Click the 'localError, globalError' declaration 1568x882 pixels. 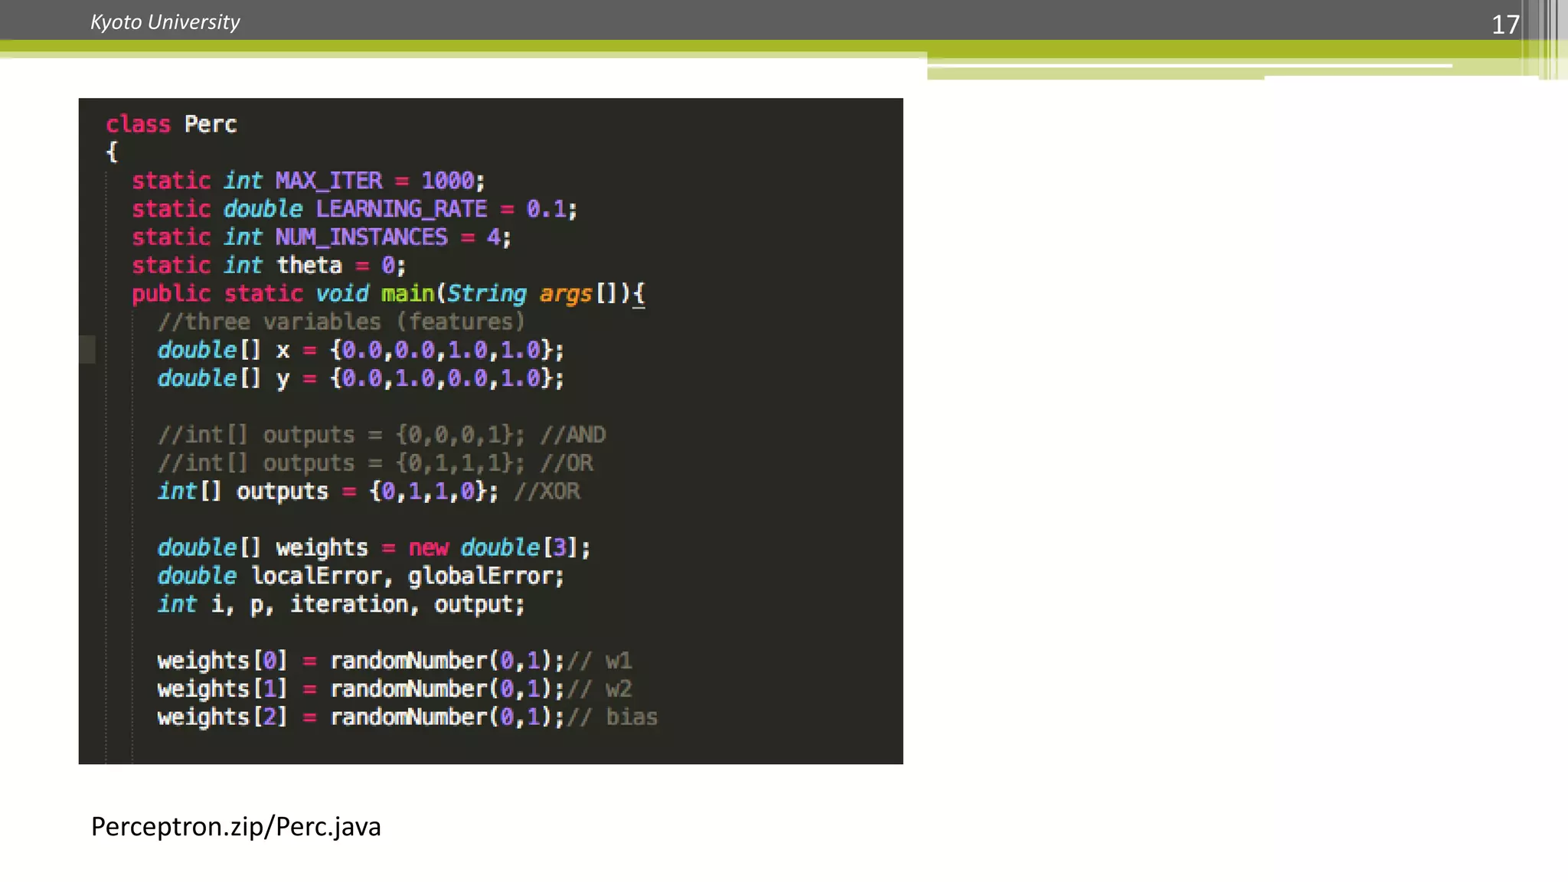361,576
